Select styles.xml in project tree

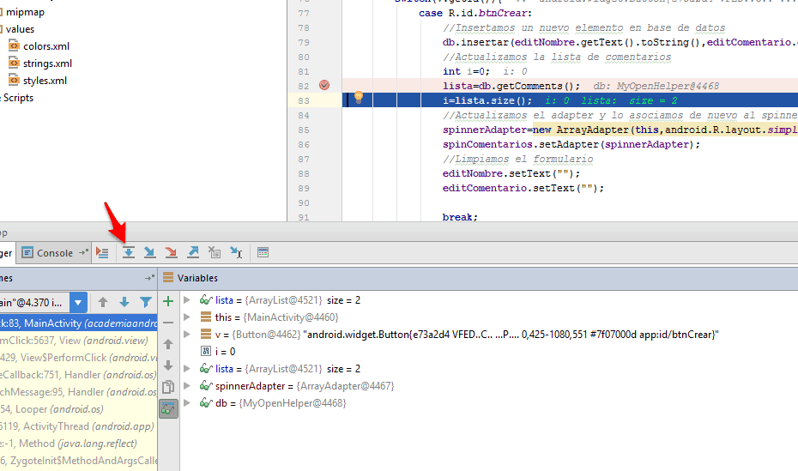[45, 81]
